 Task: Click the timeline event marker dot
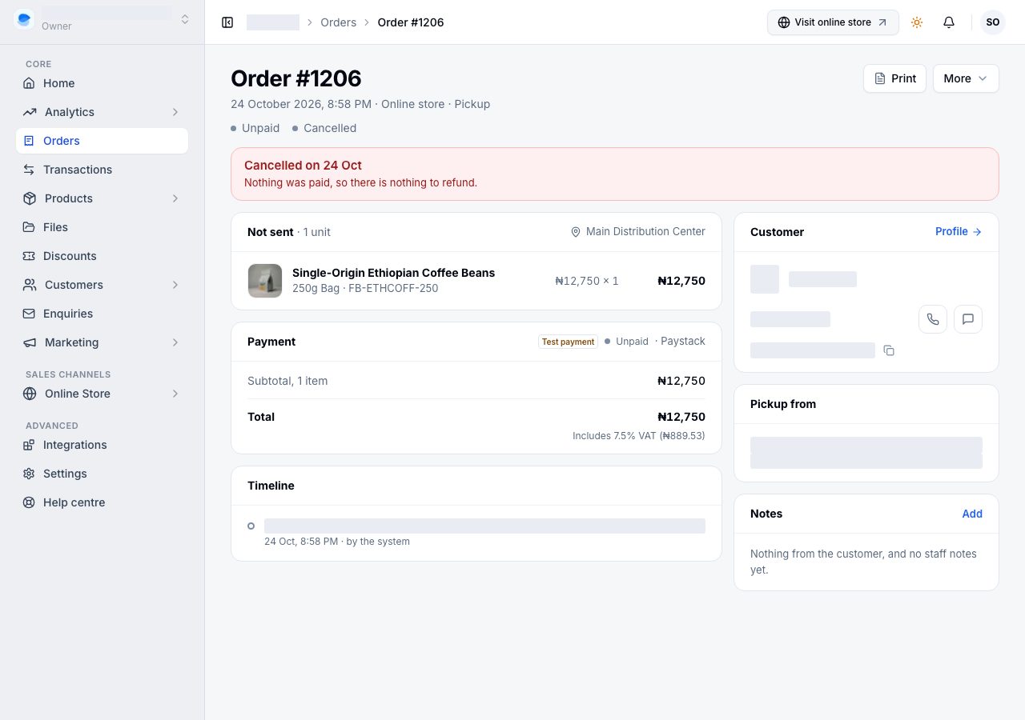coord(251,526)
